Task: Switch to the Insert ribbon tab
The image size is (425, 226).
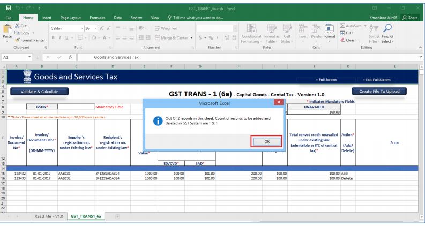Action: pyautogui.click(x=47, y=18)
